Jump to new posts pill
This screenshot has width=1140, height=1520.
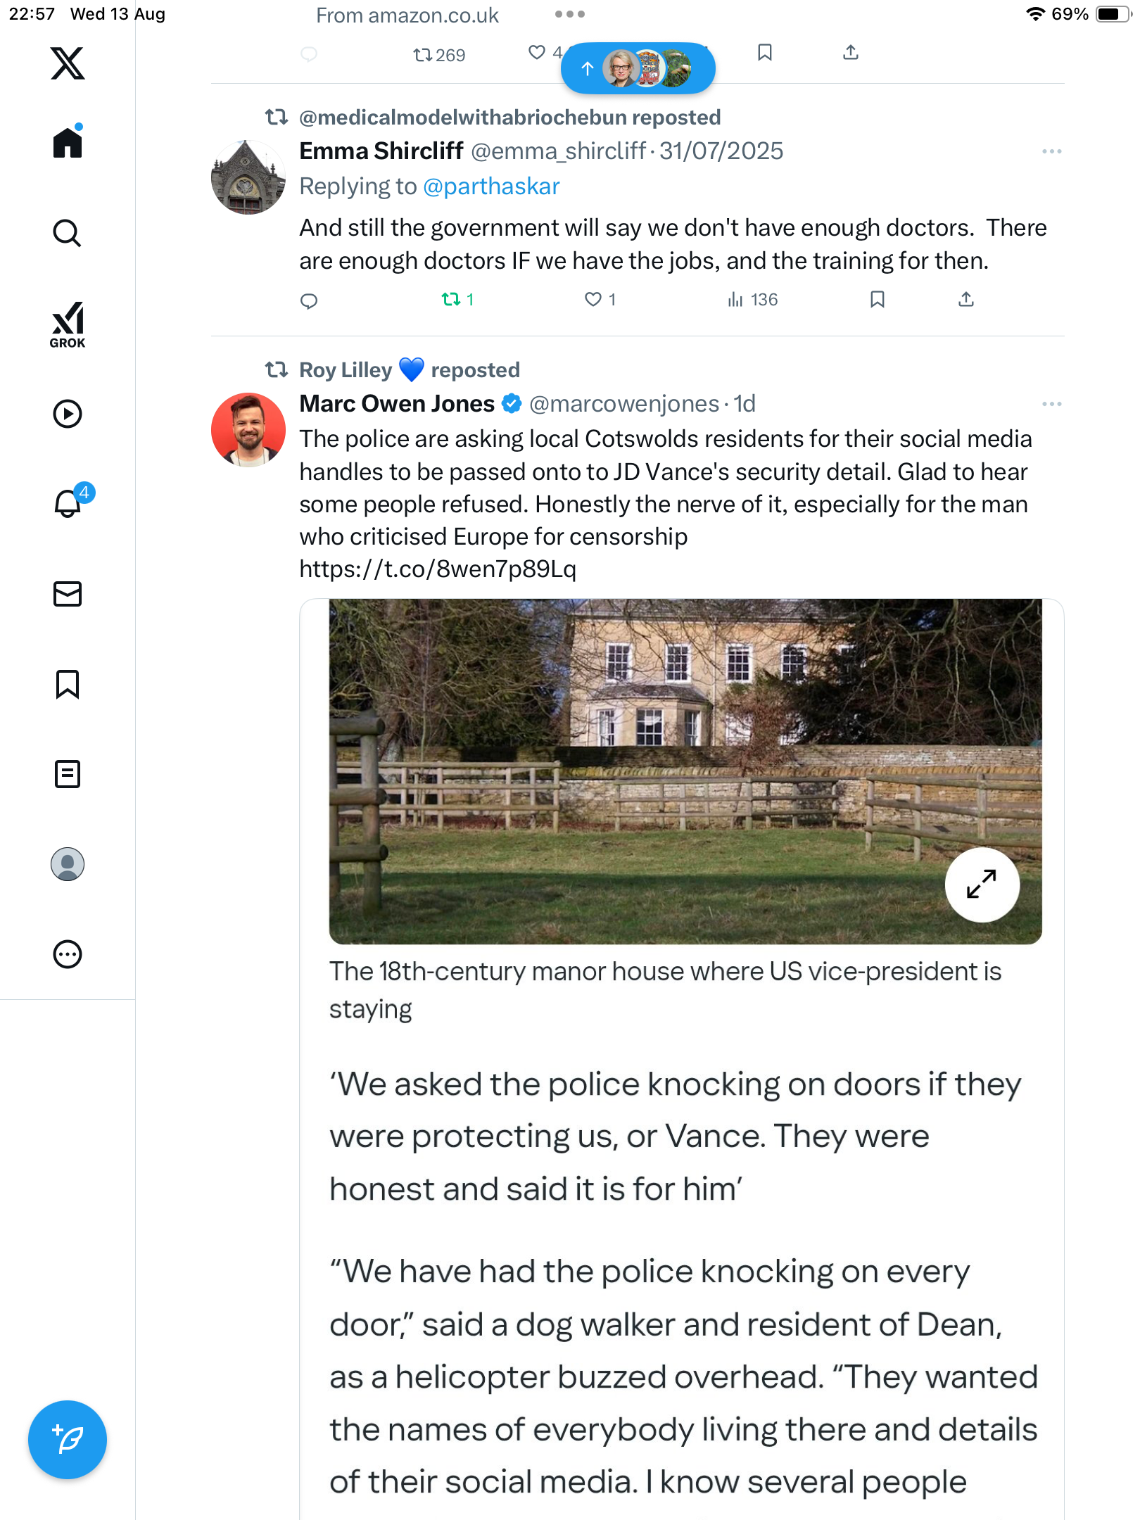point(638,68)
